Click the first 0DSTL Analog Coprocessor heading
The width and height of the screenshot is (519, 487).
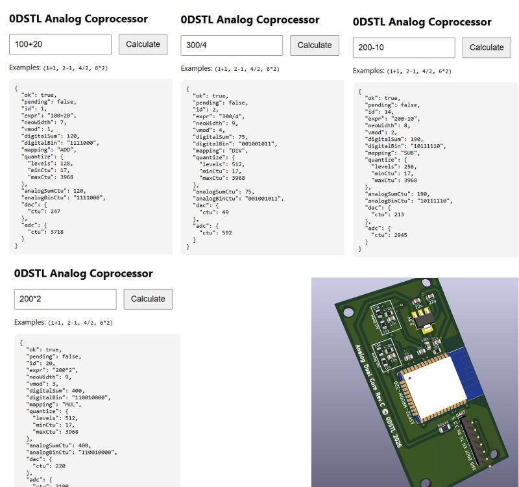click(78, 19)
